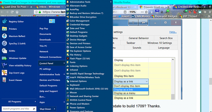Click Firefox home button
The image size is (212, 112).
click(17, 12)
